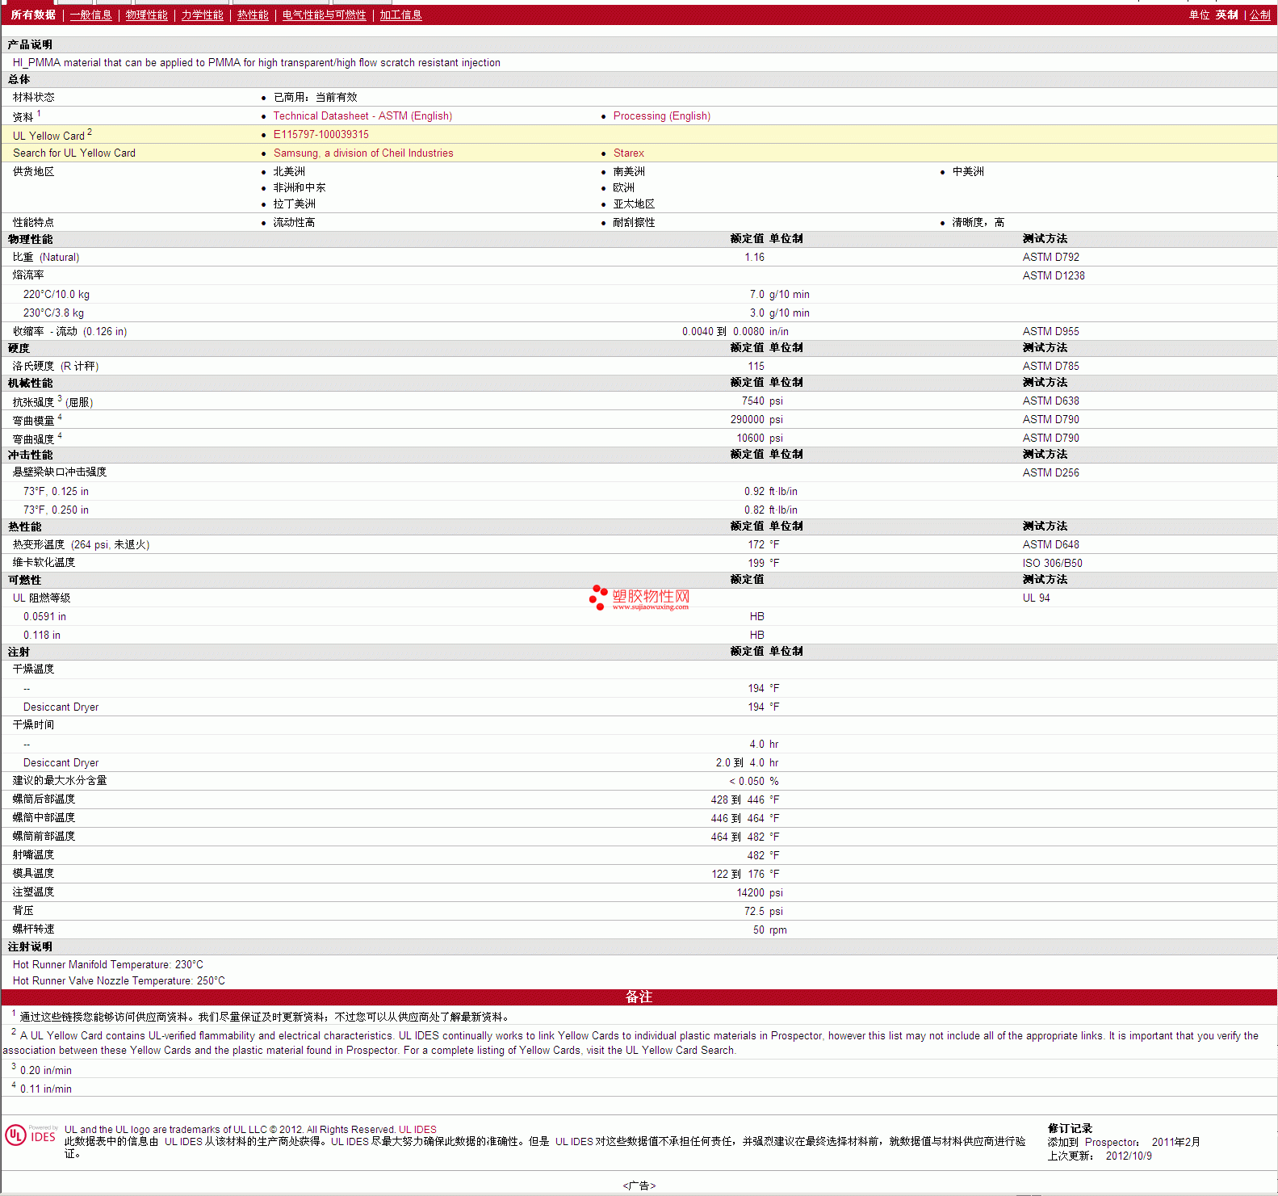1278x1196 pixels.
Task: Select Vicat softening value 199 °F
Action: pyautogui.click(x=764, y=563)
